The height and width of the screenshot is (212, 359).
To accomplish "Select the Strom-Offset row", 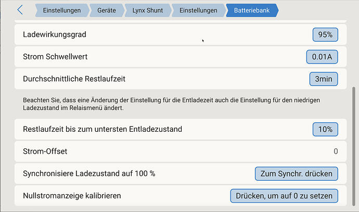I will (x=181, y=152).
